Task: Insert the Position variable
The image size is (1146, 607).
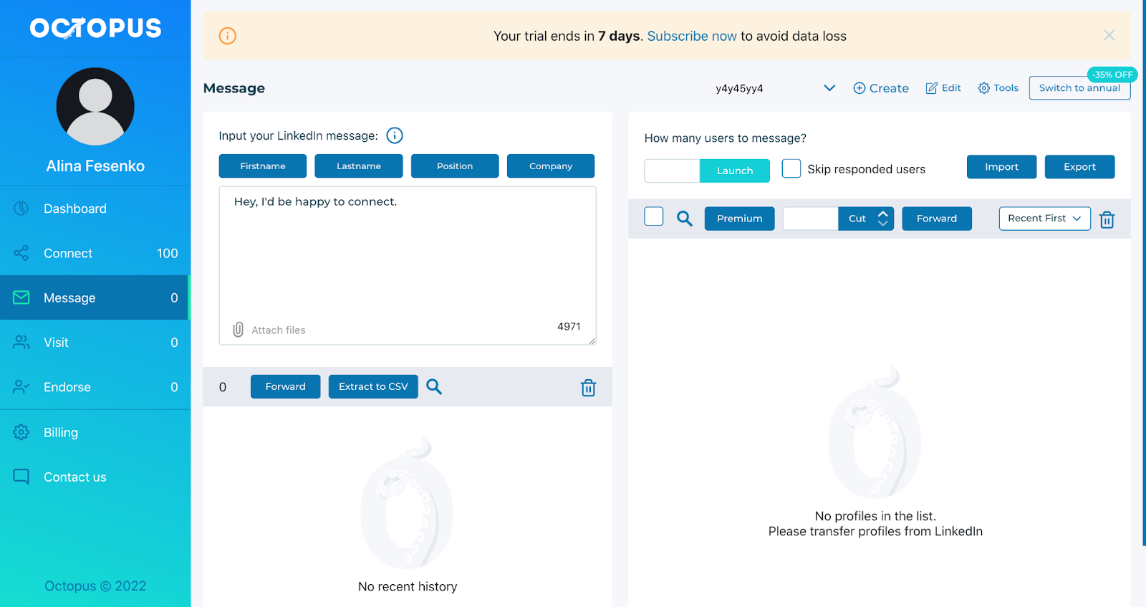Action: pyautogui.click(x=455, y=166)
